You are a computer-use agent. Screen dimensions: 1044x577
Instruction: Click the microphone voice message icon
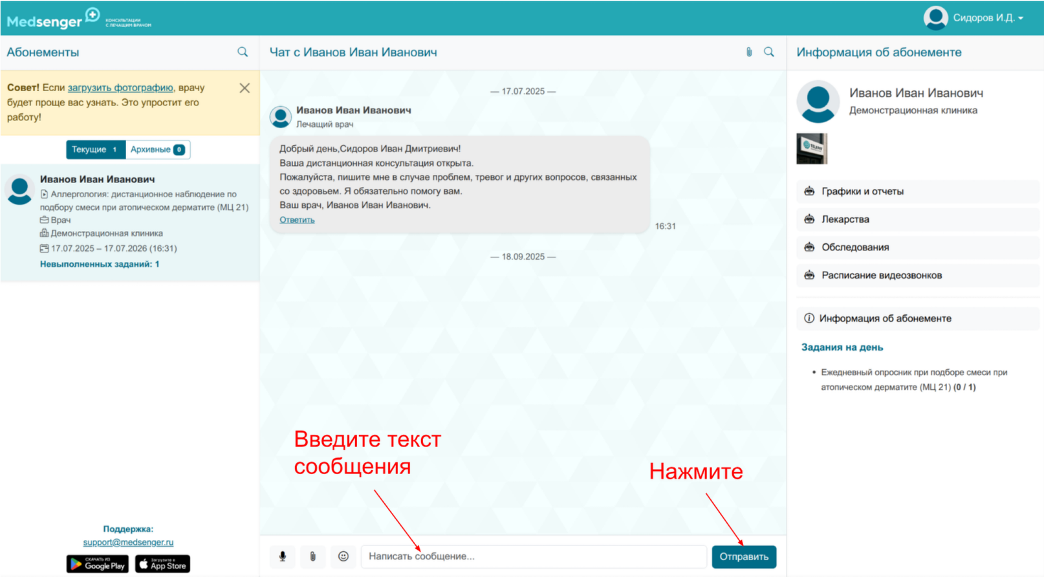[x=282, y=556]
